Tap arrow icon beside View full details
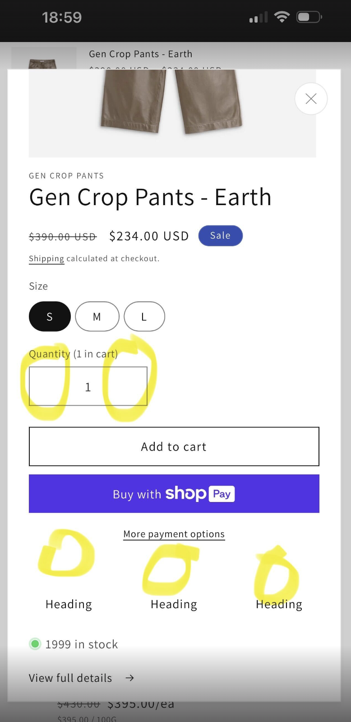351x722 pixels. (x=129, y=678)
